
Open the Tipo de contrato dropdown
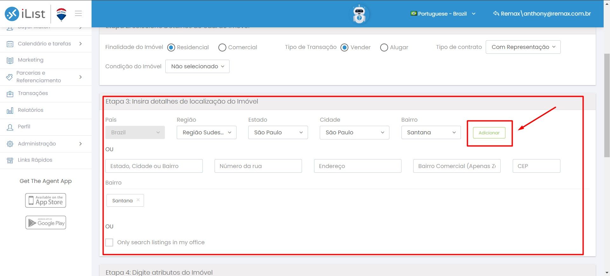point(523,47)
